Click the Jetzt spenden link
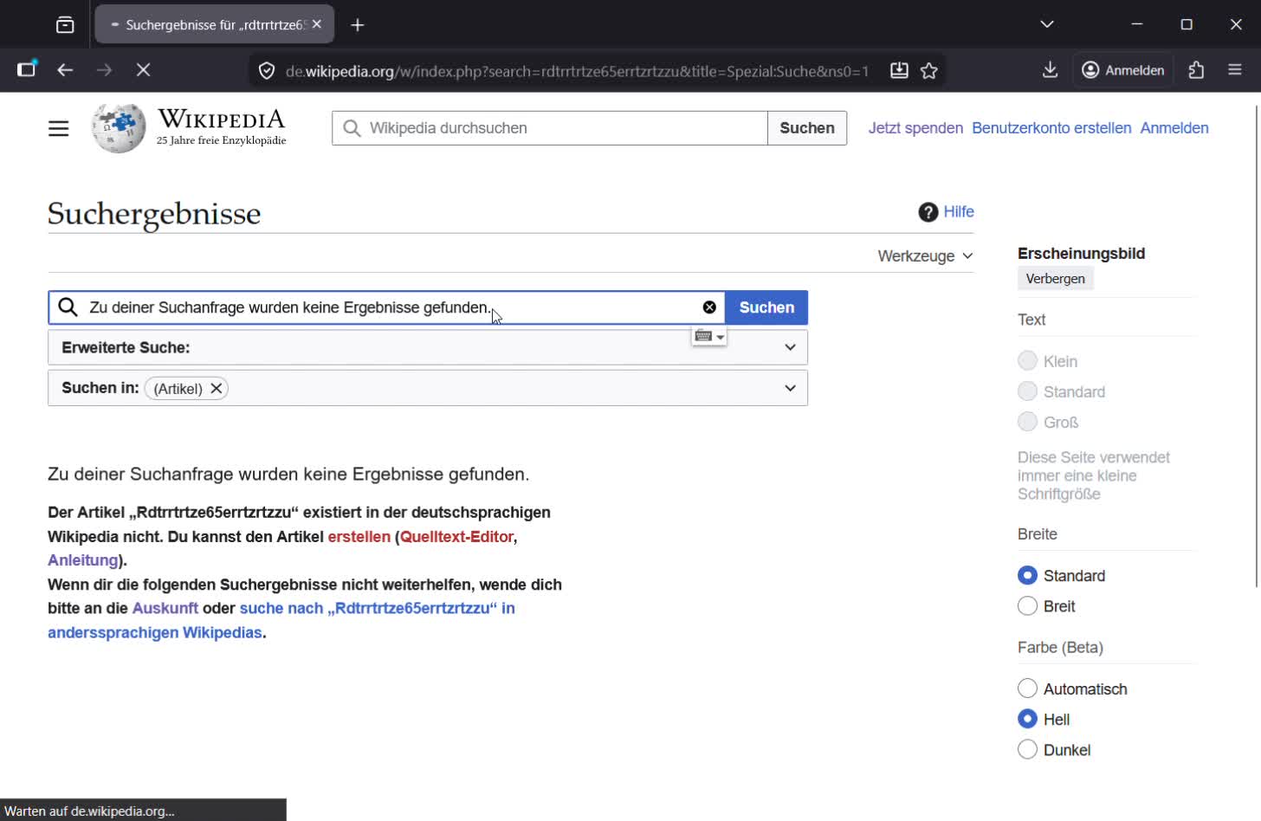The image size is (1261, 821). tap(915, 127)
